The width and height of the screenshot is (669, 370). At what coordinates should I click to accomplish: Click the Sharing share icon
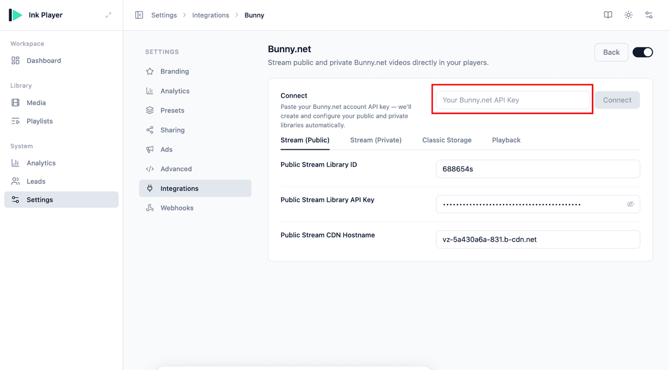point(150,130)
